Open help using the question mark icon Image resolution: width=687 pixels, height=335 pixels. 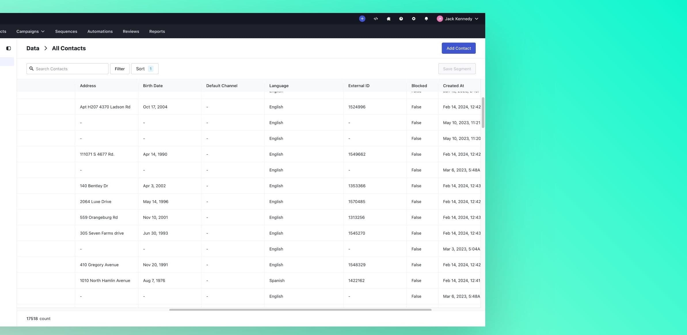coord(401,18)
